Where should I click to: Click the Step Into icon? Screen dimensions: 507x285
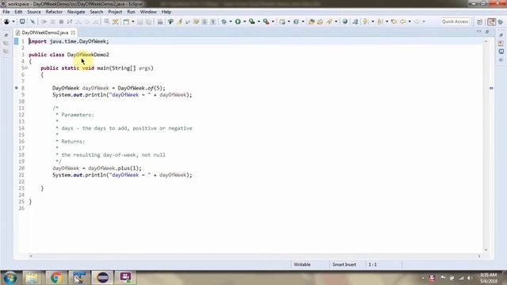click(78, 21)
